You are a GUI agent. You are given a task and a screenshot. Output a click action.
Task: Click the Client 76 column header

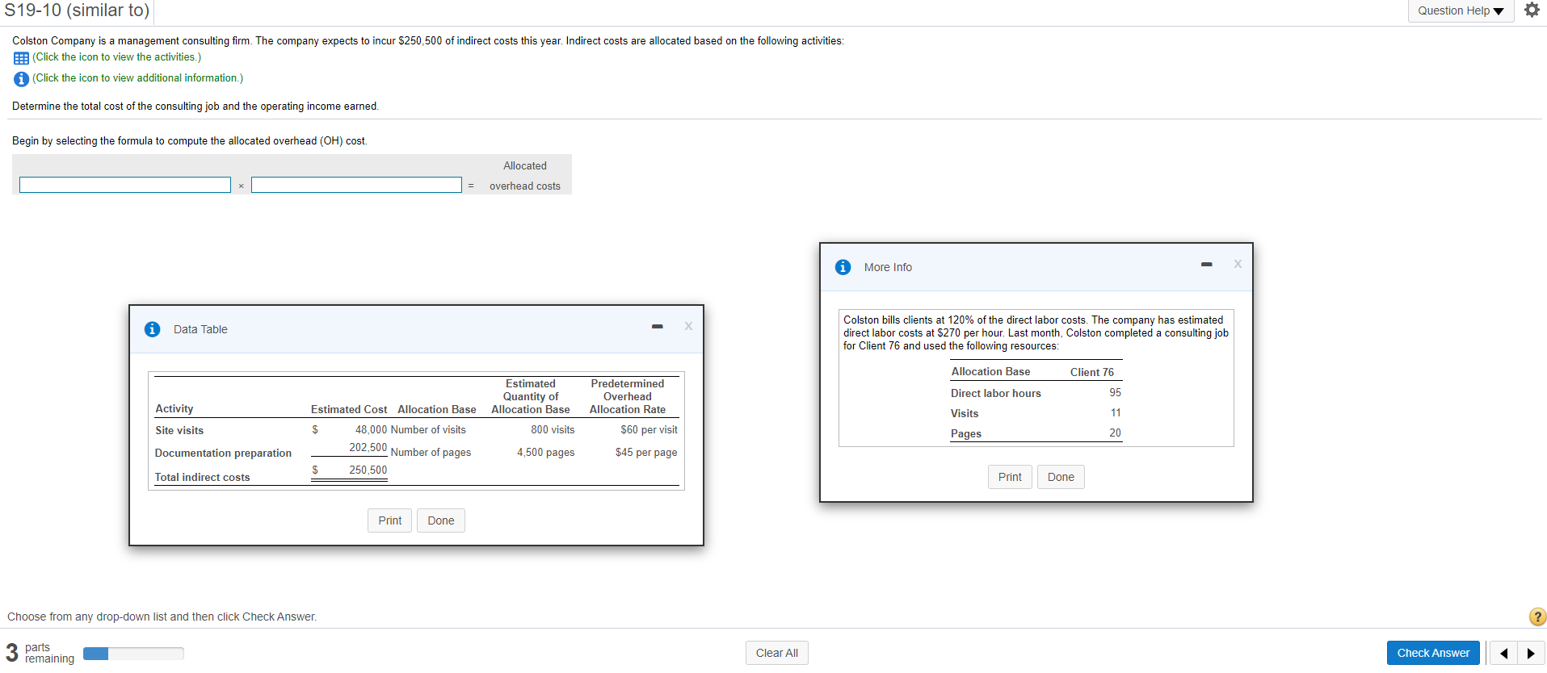pyautogui.click(x=1091, y=373)
